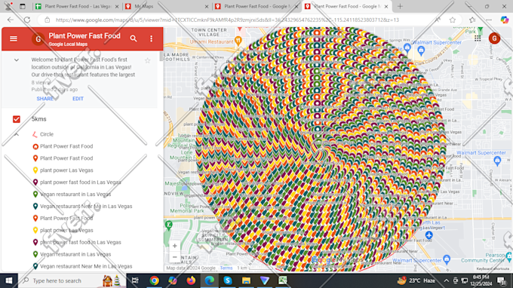Select second Vegan restaurant Near Me in Las Vegas
Image resolution: width=513 pixels, height=288 pixels.
[86, 266]
